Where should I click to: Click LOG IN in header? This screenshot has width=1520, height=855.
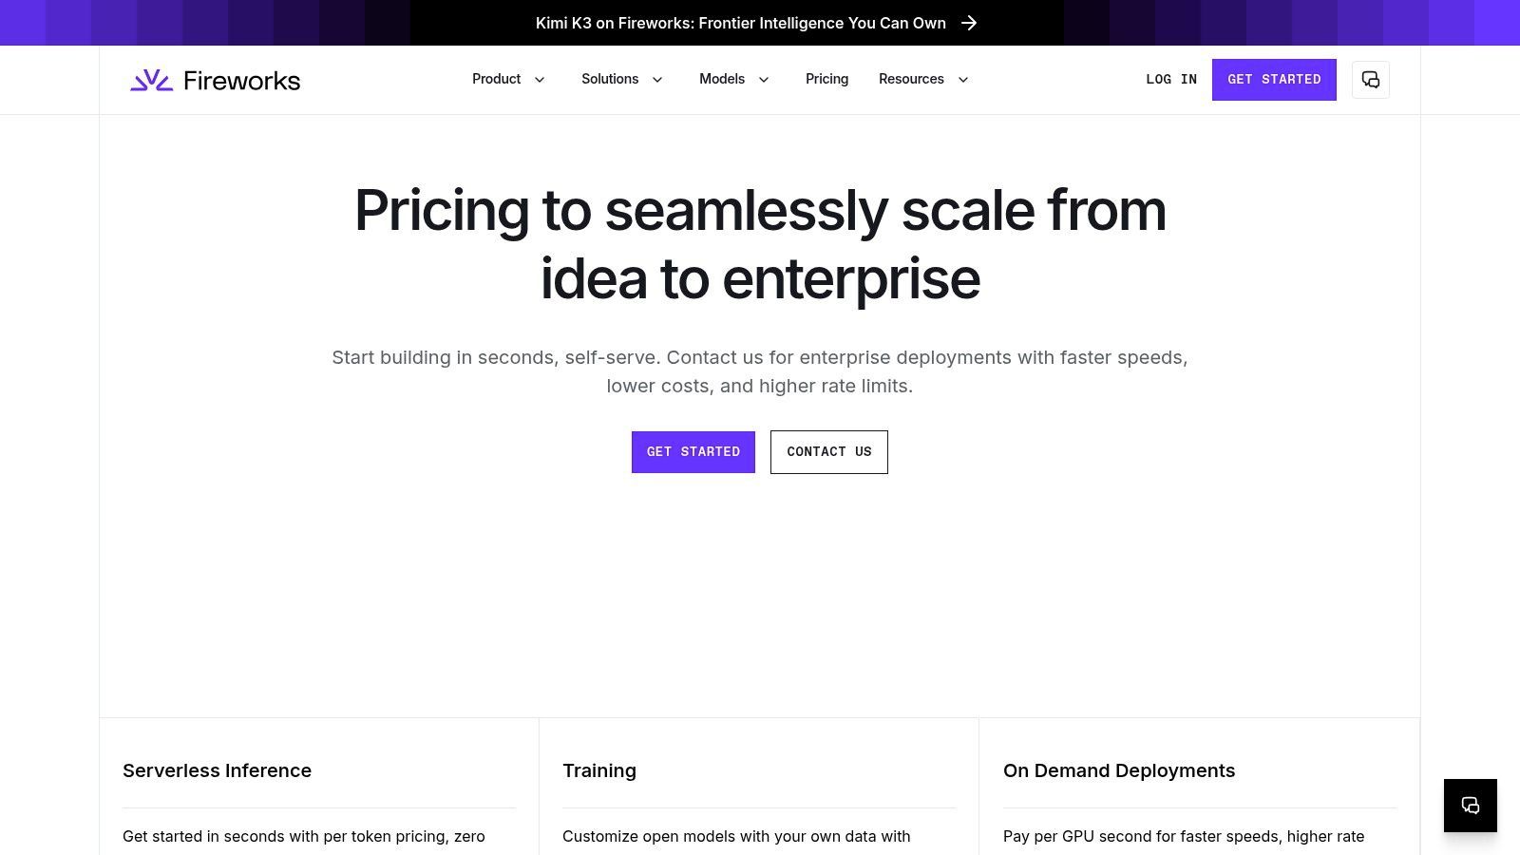1171,80
